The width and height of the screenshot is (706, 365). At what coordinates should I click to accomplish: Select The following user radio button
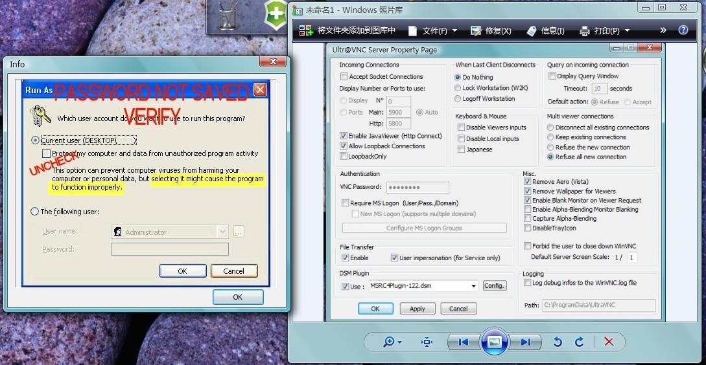coord(34,211)
